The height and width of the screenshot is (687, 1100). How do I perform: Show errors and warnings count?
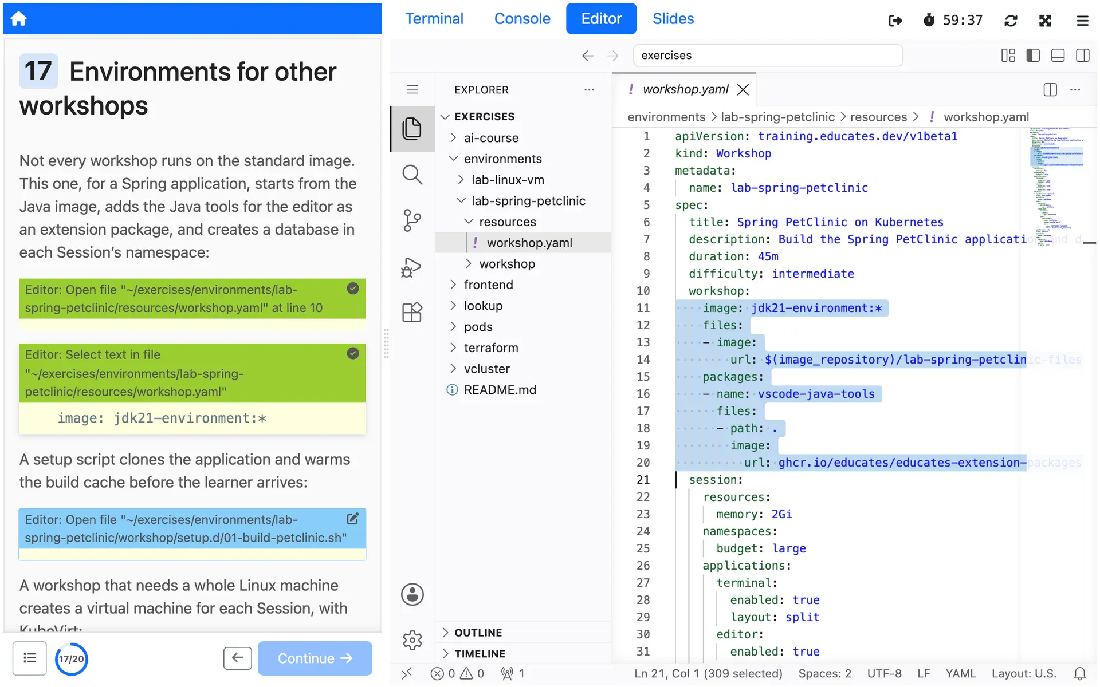[457, 674]
